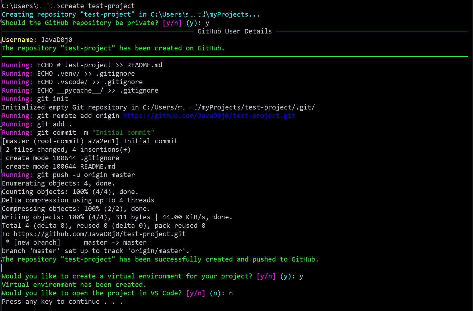Click 'Virtual environment has been created.' message
Viewport: 473px width, 311px height.
tap(74, 285)
